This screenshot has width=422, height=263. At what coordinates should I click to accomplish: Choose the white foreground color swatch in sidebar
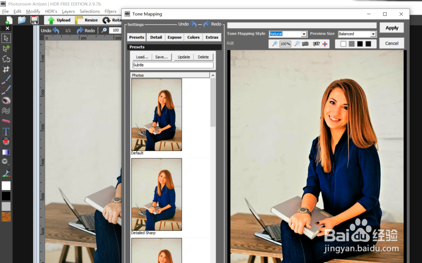pos(6,186)
